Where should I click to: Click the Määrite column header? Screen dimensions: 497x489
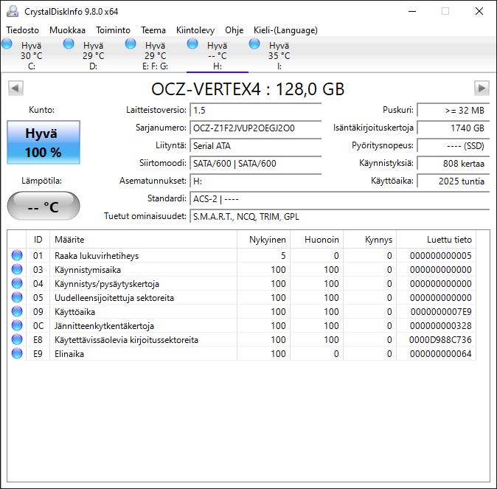(x=143, y=240)
